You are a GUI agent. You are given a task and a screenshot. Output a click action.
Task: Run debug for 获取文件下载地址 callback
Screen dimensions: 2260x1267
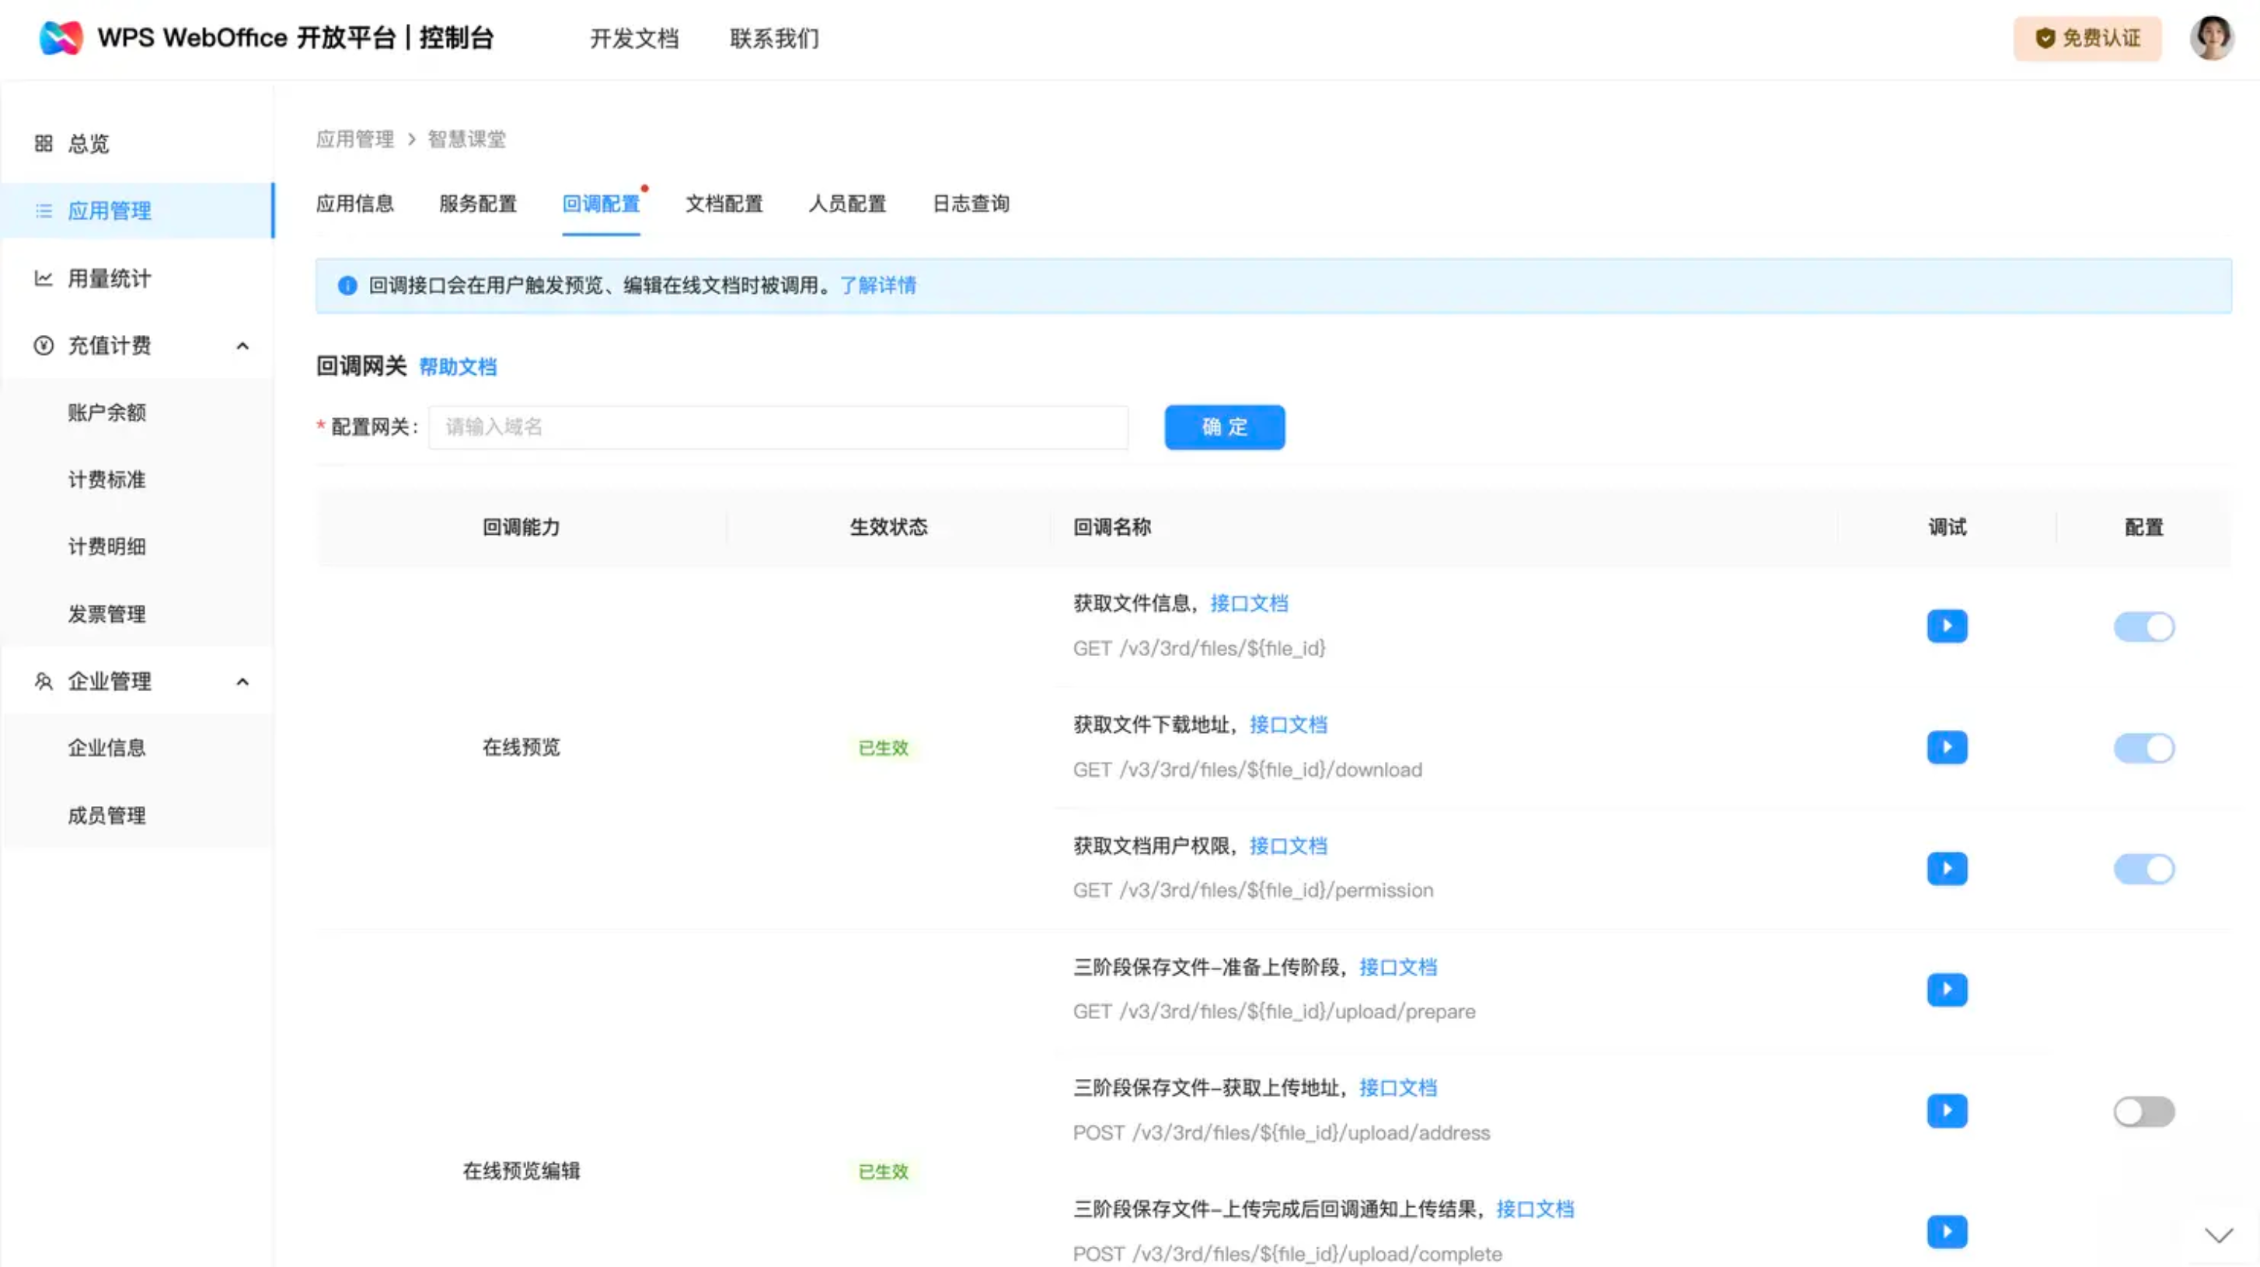click(1946, 748)
